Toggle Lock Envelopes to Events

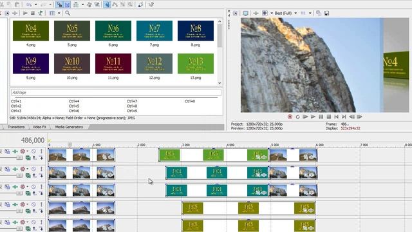[89, 5]
